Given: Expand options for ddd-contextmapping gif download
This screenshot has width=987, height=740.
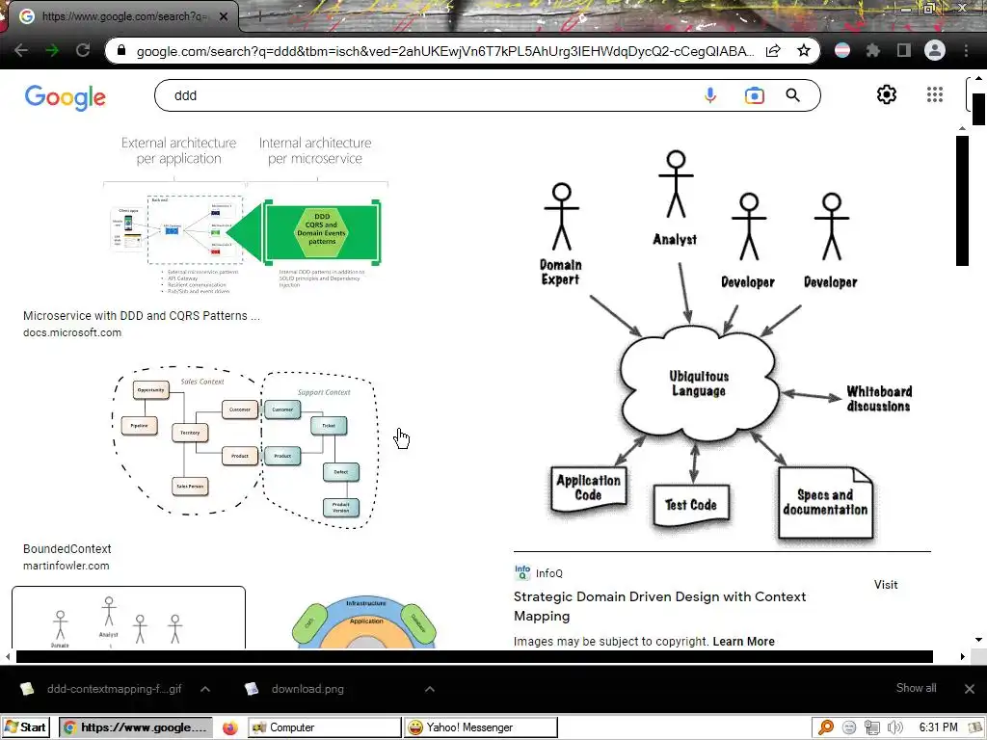Looking at the screenshot, I should coord(205,689).
